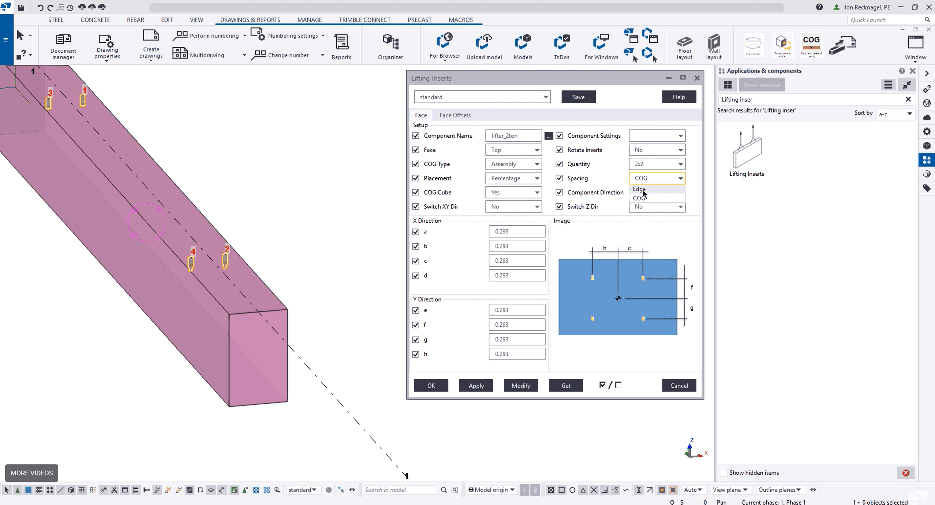Click the Modify button
The image size is (935, 505).
(x=521, y=385)
